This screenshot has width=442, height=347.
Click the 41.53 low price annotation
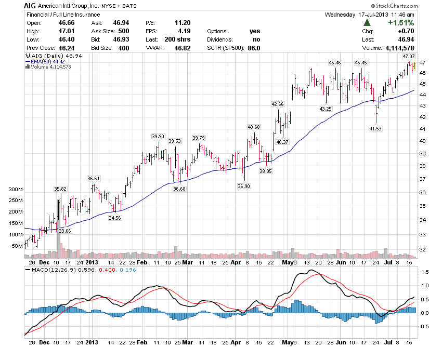[x=375, y=128]
